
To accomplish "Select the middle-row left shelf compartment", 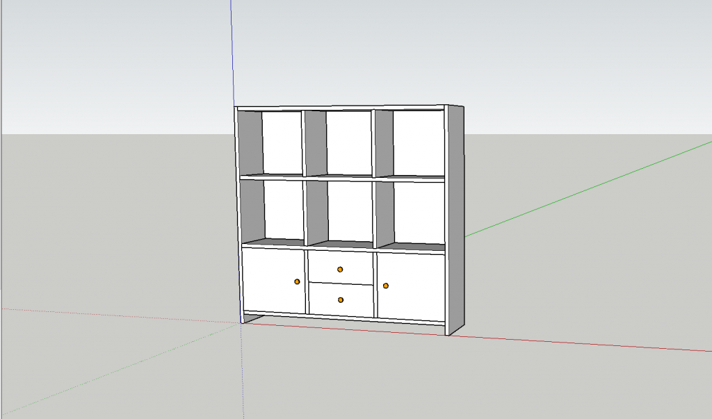I will tap(272, 213).
